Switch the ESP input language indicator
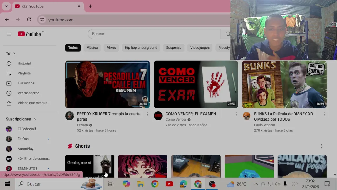 point(294,184)
